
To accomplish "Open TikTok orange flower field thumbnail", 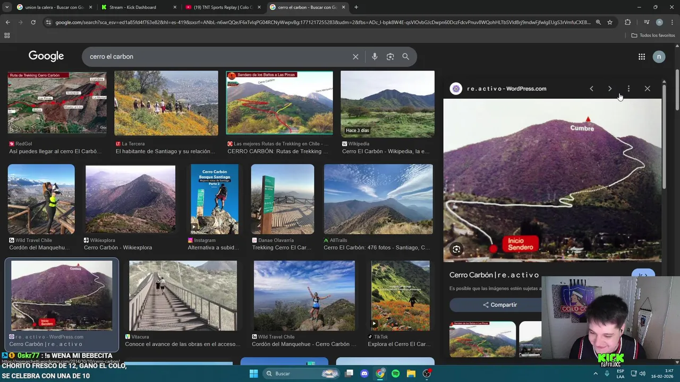I will tap(401, 296).
